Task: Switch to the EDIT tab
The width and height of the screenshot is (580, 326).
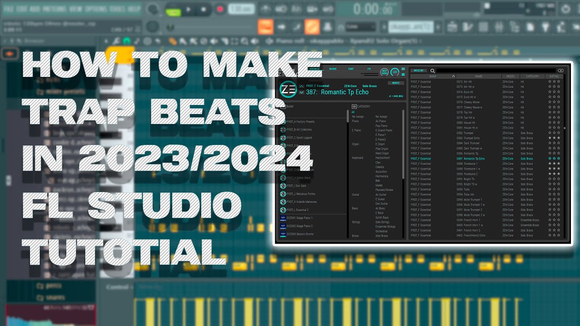Action: pyautogui.click(x=351, y=69)
